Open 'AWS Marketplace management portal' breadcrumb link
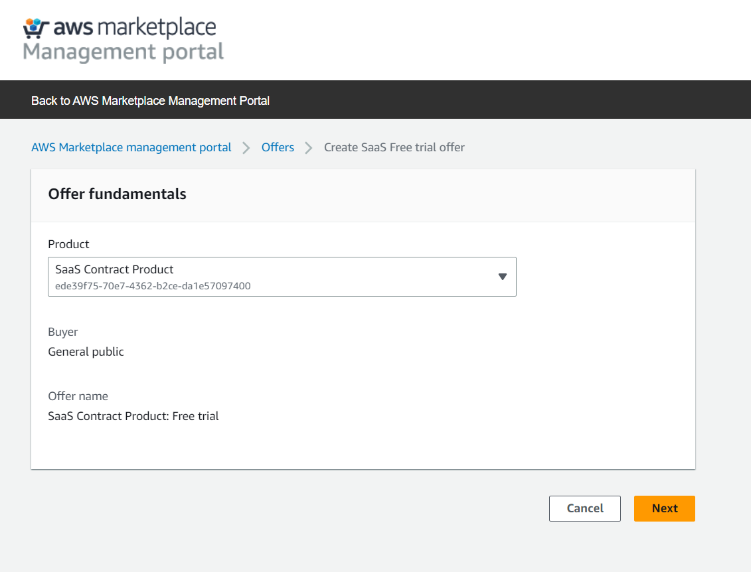751x572 pixels. tap(131, 147)
